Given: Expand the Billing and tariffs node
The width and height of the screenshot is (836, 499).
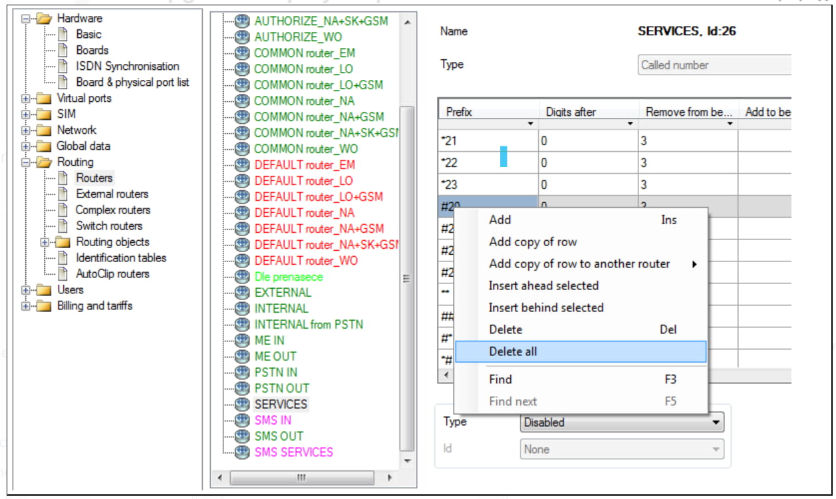Looking at the screenshot, I should tap(26, 306).
